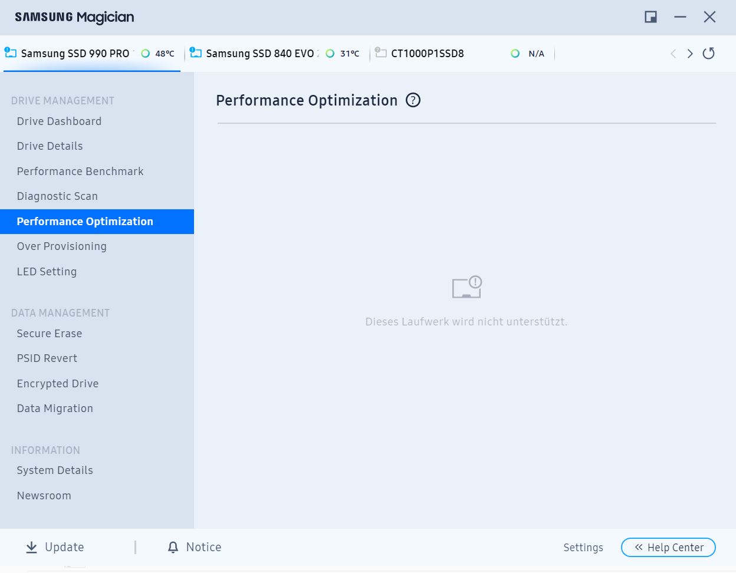Show next drives with the right arrow
The image size is (736, 573).
tap(690, 54)
